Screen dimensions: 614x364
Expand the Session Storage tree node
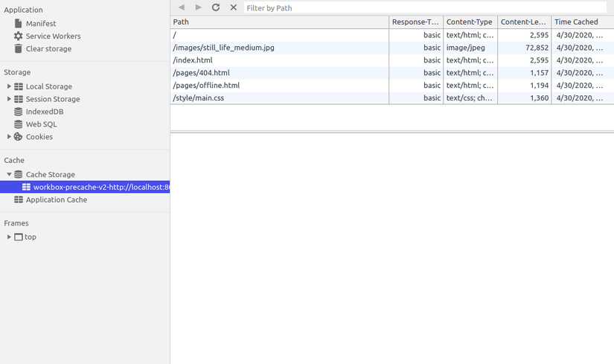(x=9, y=99)
